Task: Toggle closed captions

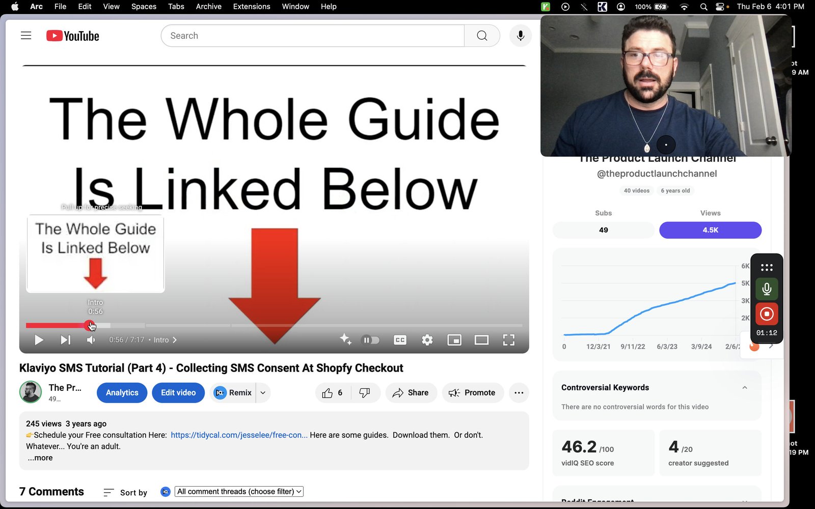Action: tap(400, 340)
